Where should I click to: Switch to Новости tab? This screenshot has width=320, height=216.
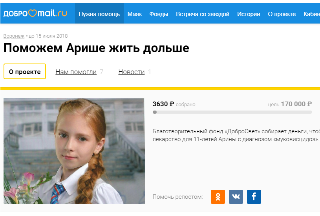tap(132, 72)
